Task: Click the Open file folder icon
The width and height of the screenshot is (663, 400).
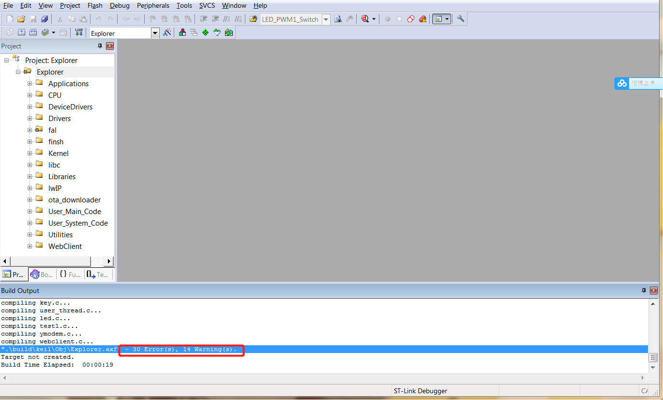Action: click(21, 19)
